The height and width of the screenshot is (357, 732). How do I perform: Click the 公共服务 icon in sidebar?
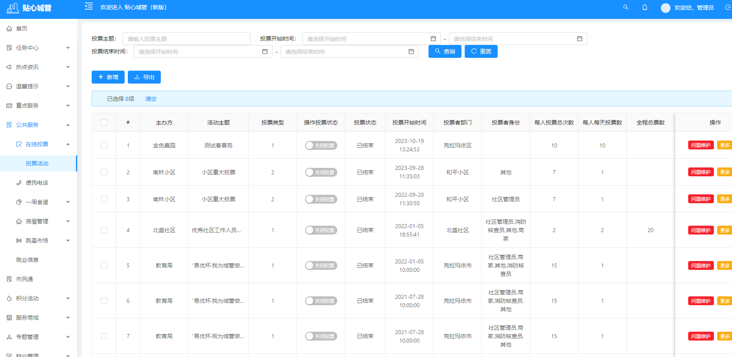point(9,125)
